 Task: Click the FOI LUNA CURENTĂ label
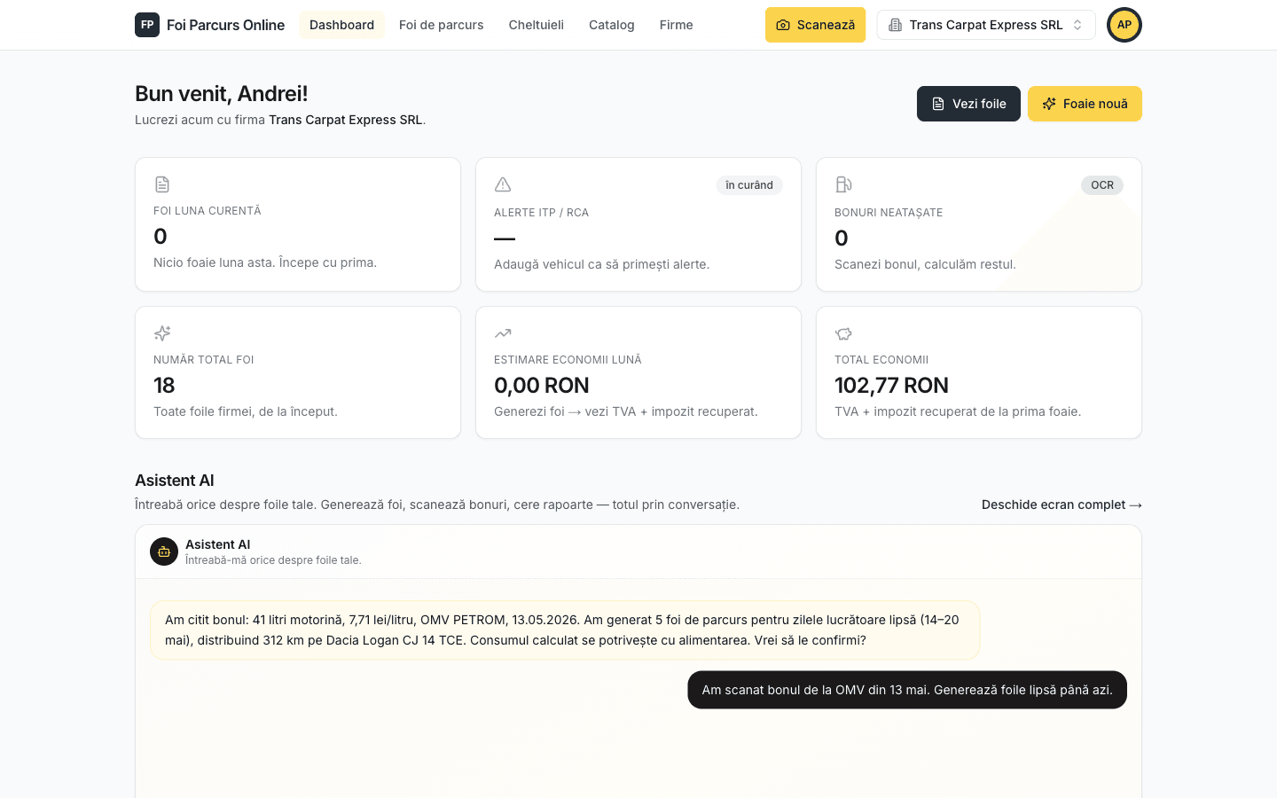208,211
